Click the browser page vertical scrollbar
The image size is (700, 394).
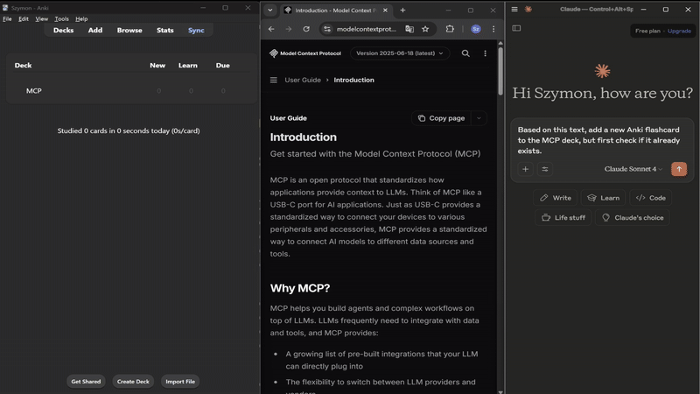pyautogui.click(x=500, y=71)
